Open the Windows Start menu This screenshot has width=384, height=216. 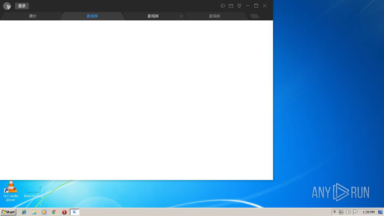pyautogui.click(x=8, y=212)
